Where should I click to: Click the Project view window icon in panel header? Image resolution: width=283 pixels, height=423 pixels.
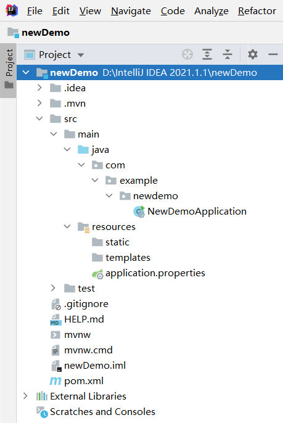pos(30,55)
